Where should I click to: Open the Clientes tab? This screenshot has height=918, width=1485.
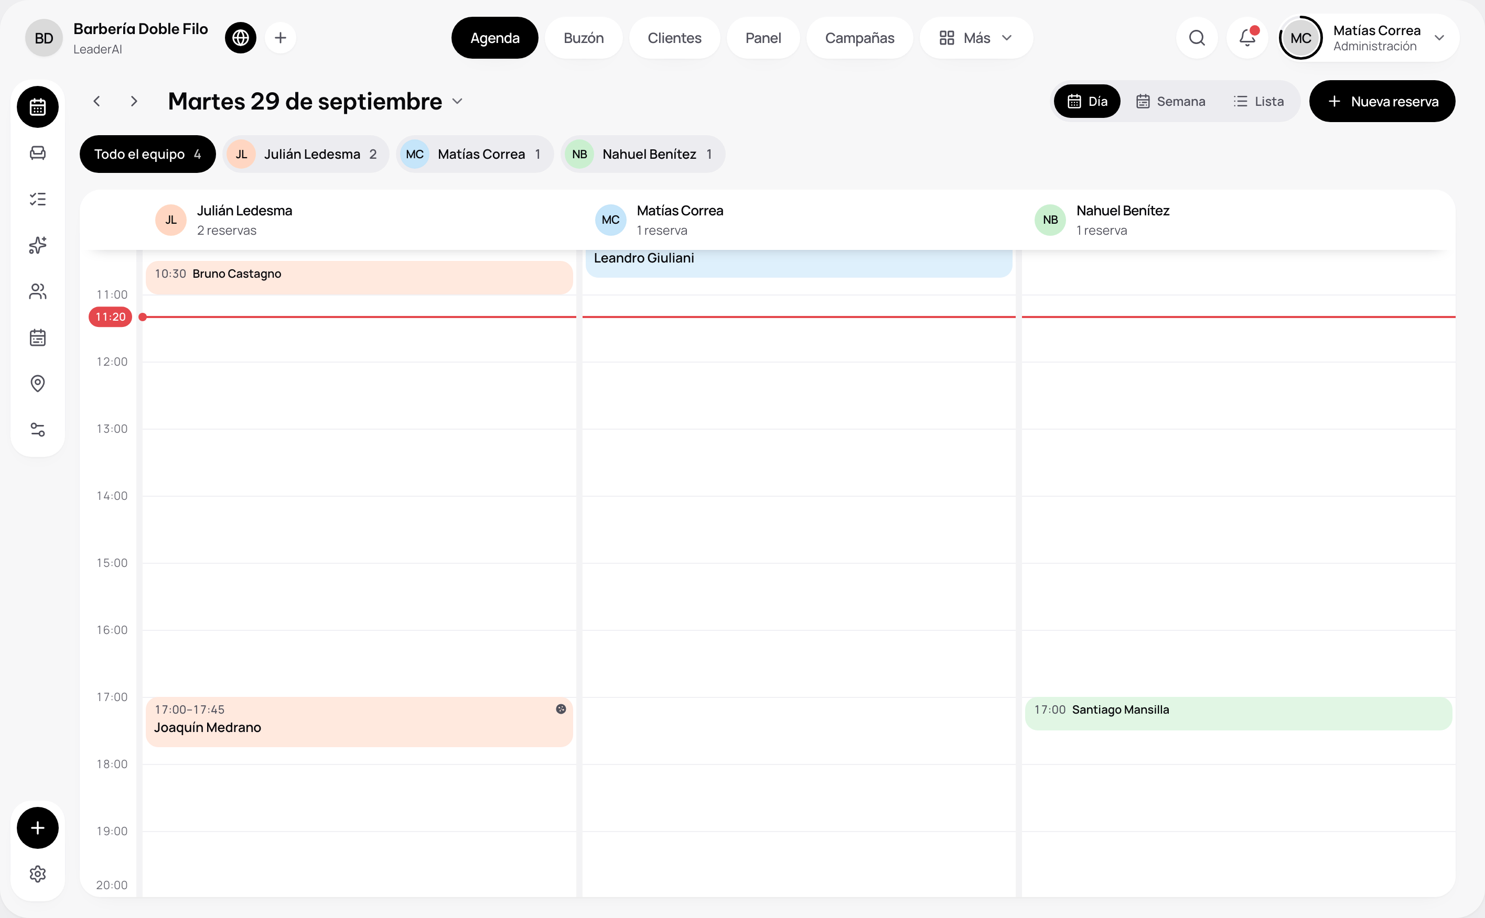(x=674, y=38)
